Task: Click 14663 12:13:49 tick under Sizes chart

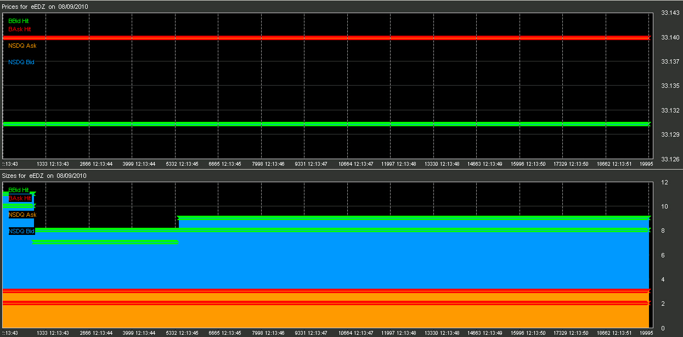Action: [x=484, y=333]
